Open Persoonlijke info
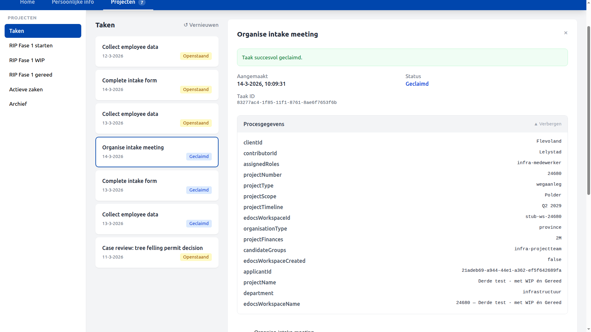Screen dimensions: 591x332 coord(73,2)
